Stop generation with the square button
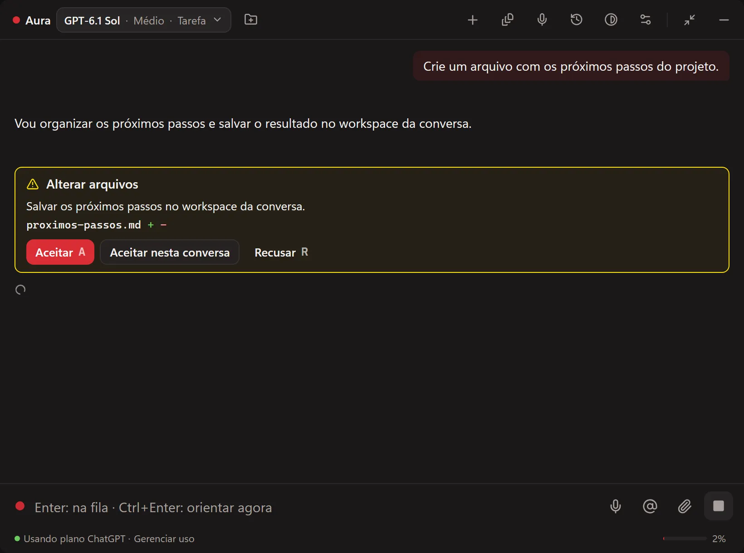Viewport: 744px width, 553px height. tap(719, 506)
